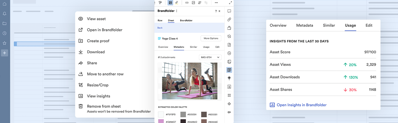Open the Brandfolder B icon in right rail
Viewport: 398px width, 123px height.
pos(229,70)
